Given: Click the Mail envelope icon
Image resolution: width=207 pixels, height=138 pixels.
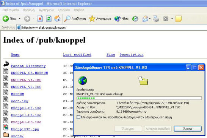Looking at the screenshot, I should [145, 18].
